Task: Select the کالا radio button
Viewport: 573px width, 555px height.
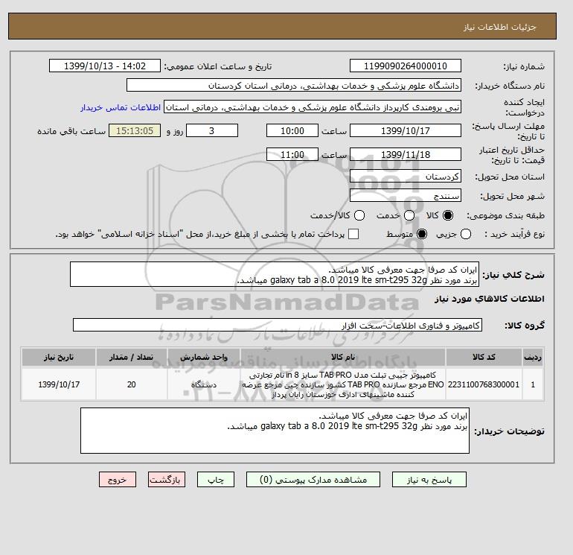Action: (x=448, y=215)
